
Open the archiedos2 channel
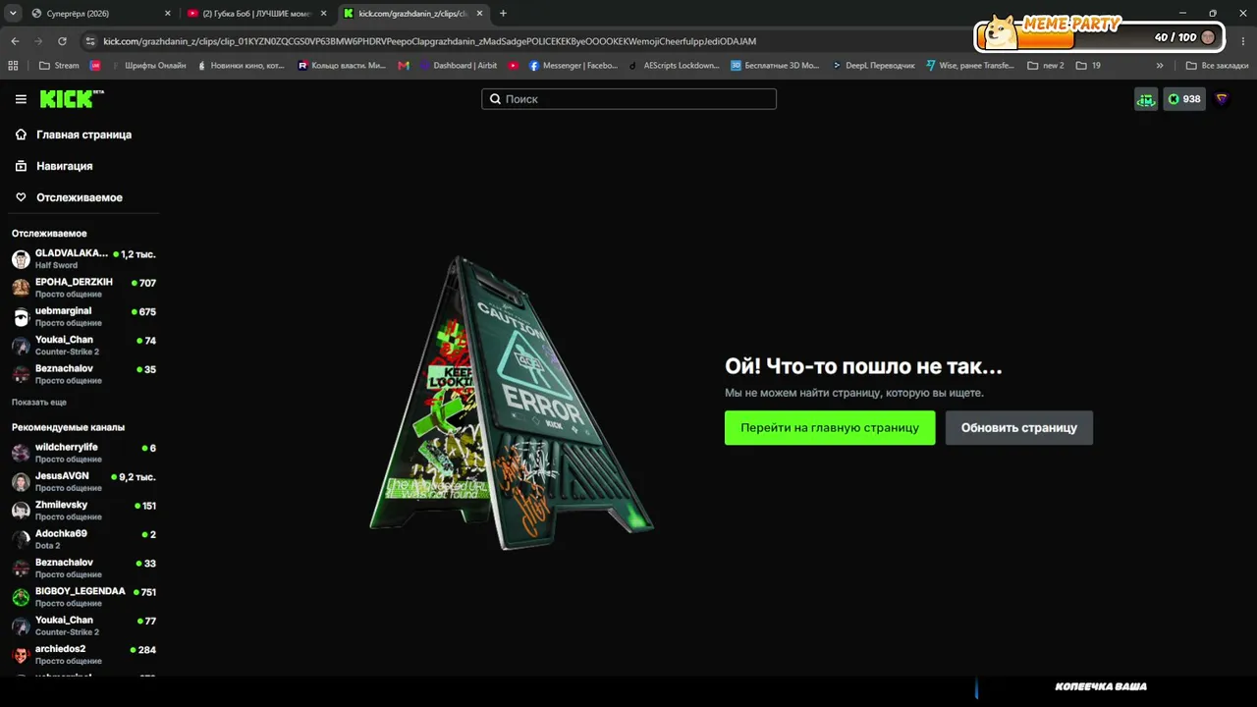(83, 655)
